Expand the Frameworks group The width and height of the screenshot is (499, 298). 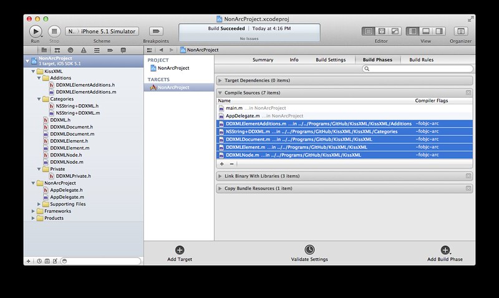[33, 211]
